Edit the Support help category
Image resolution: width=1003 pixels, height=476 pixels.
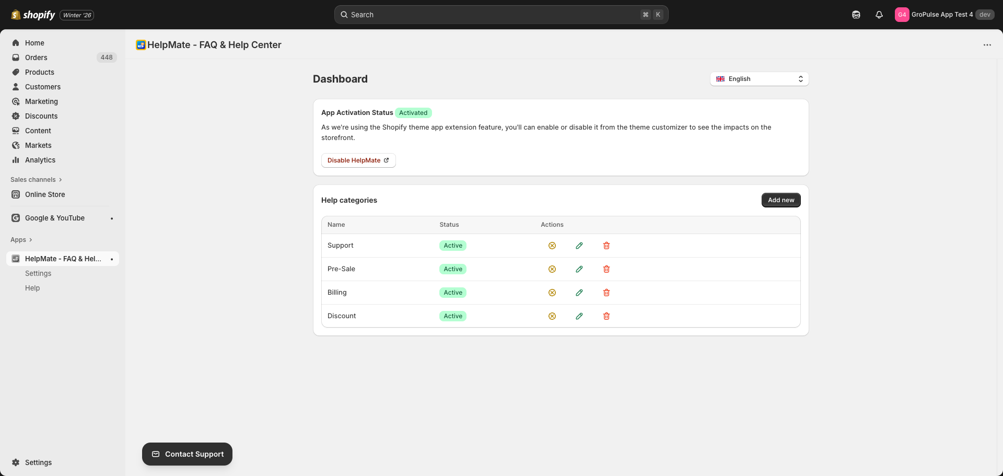tap(579, 245)
